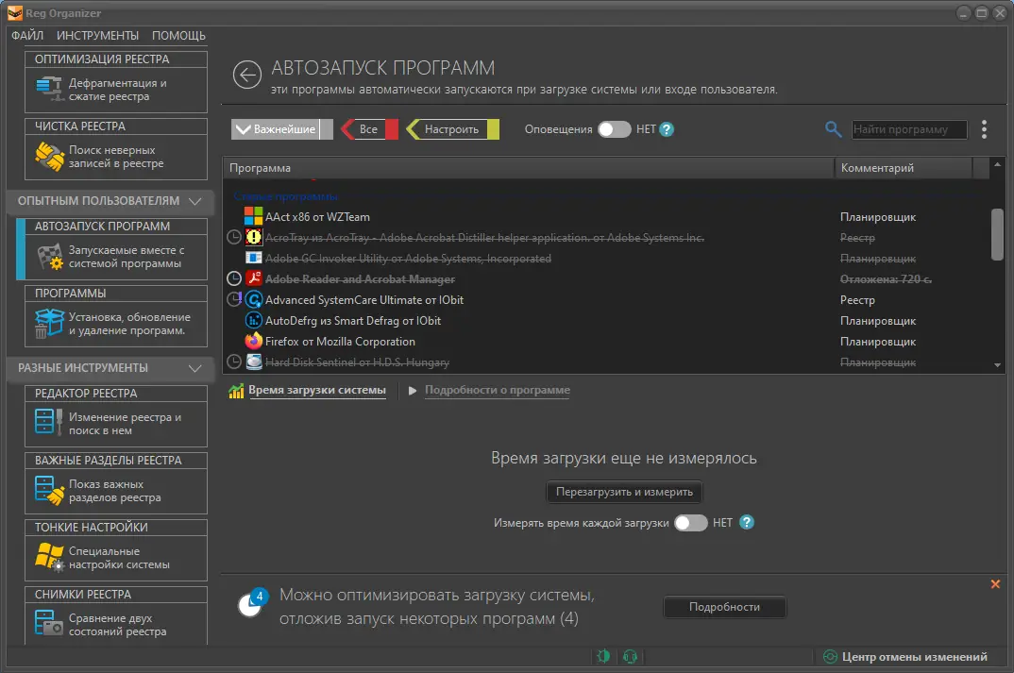
Task: Click the boot time chart icon
Action: click(x=236, y=391)
